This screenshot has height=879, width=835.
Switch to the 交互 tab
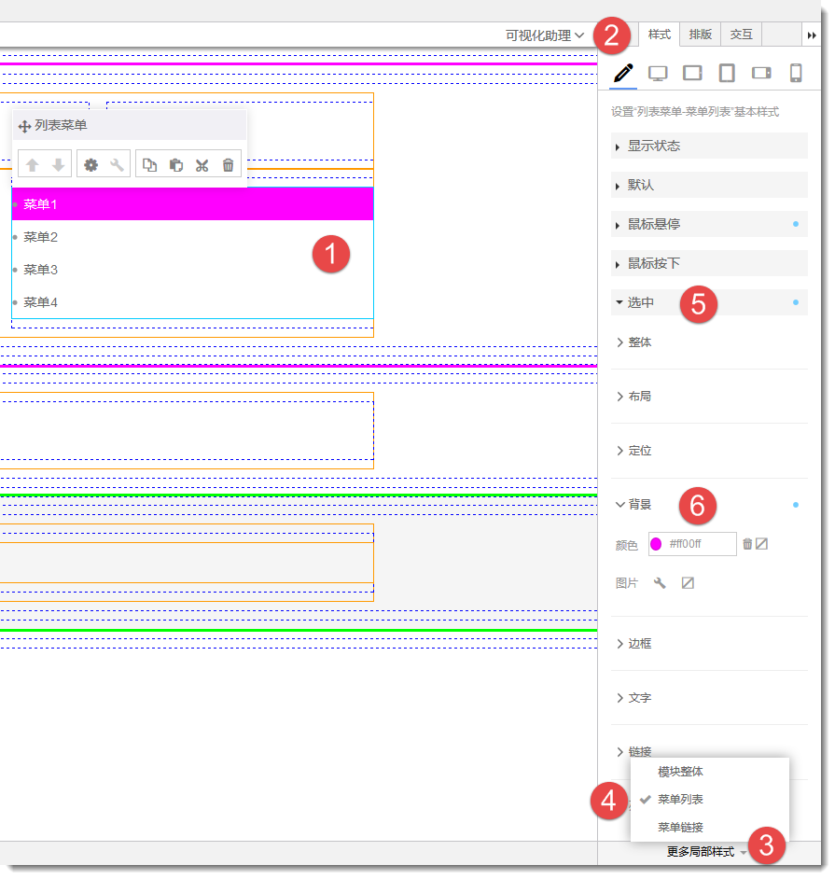(741, 35)
